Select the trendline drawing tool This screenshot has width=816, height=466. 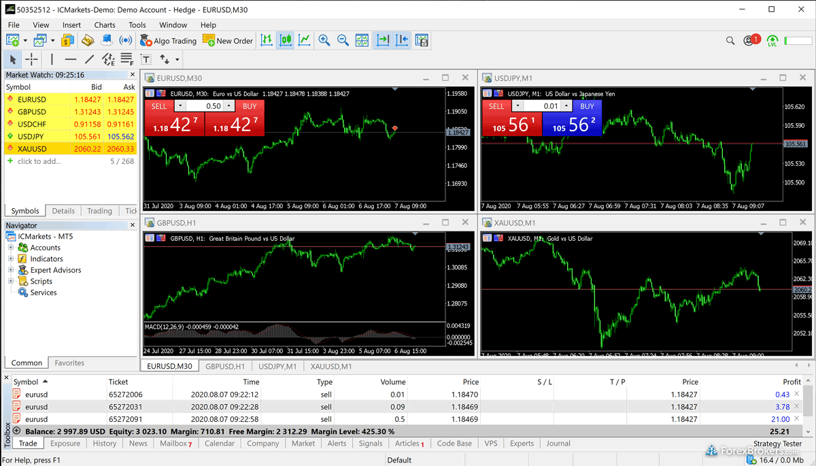[x=89, y=60]
